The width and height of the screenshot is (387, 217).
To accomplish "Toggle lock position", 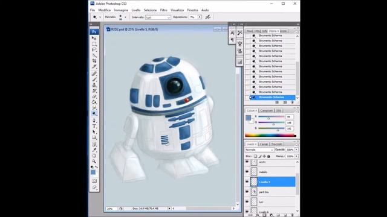I will pos(264,156).
